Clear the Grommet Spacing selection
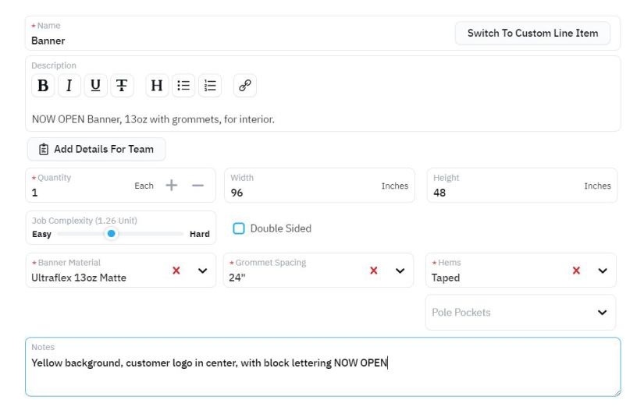644x414 pixels. click(374, 271)
